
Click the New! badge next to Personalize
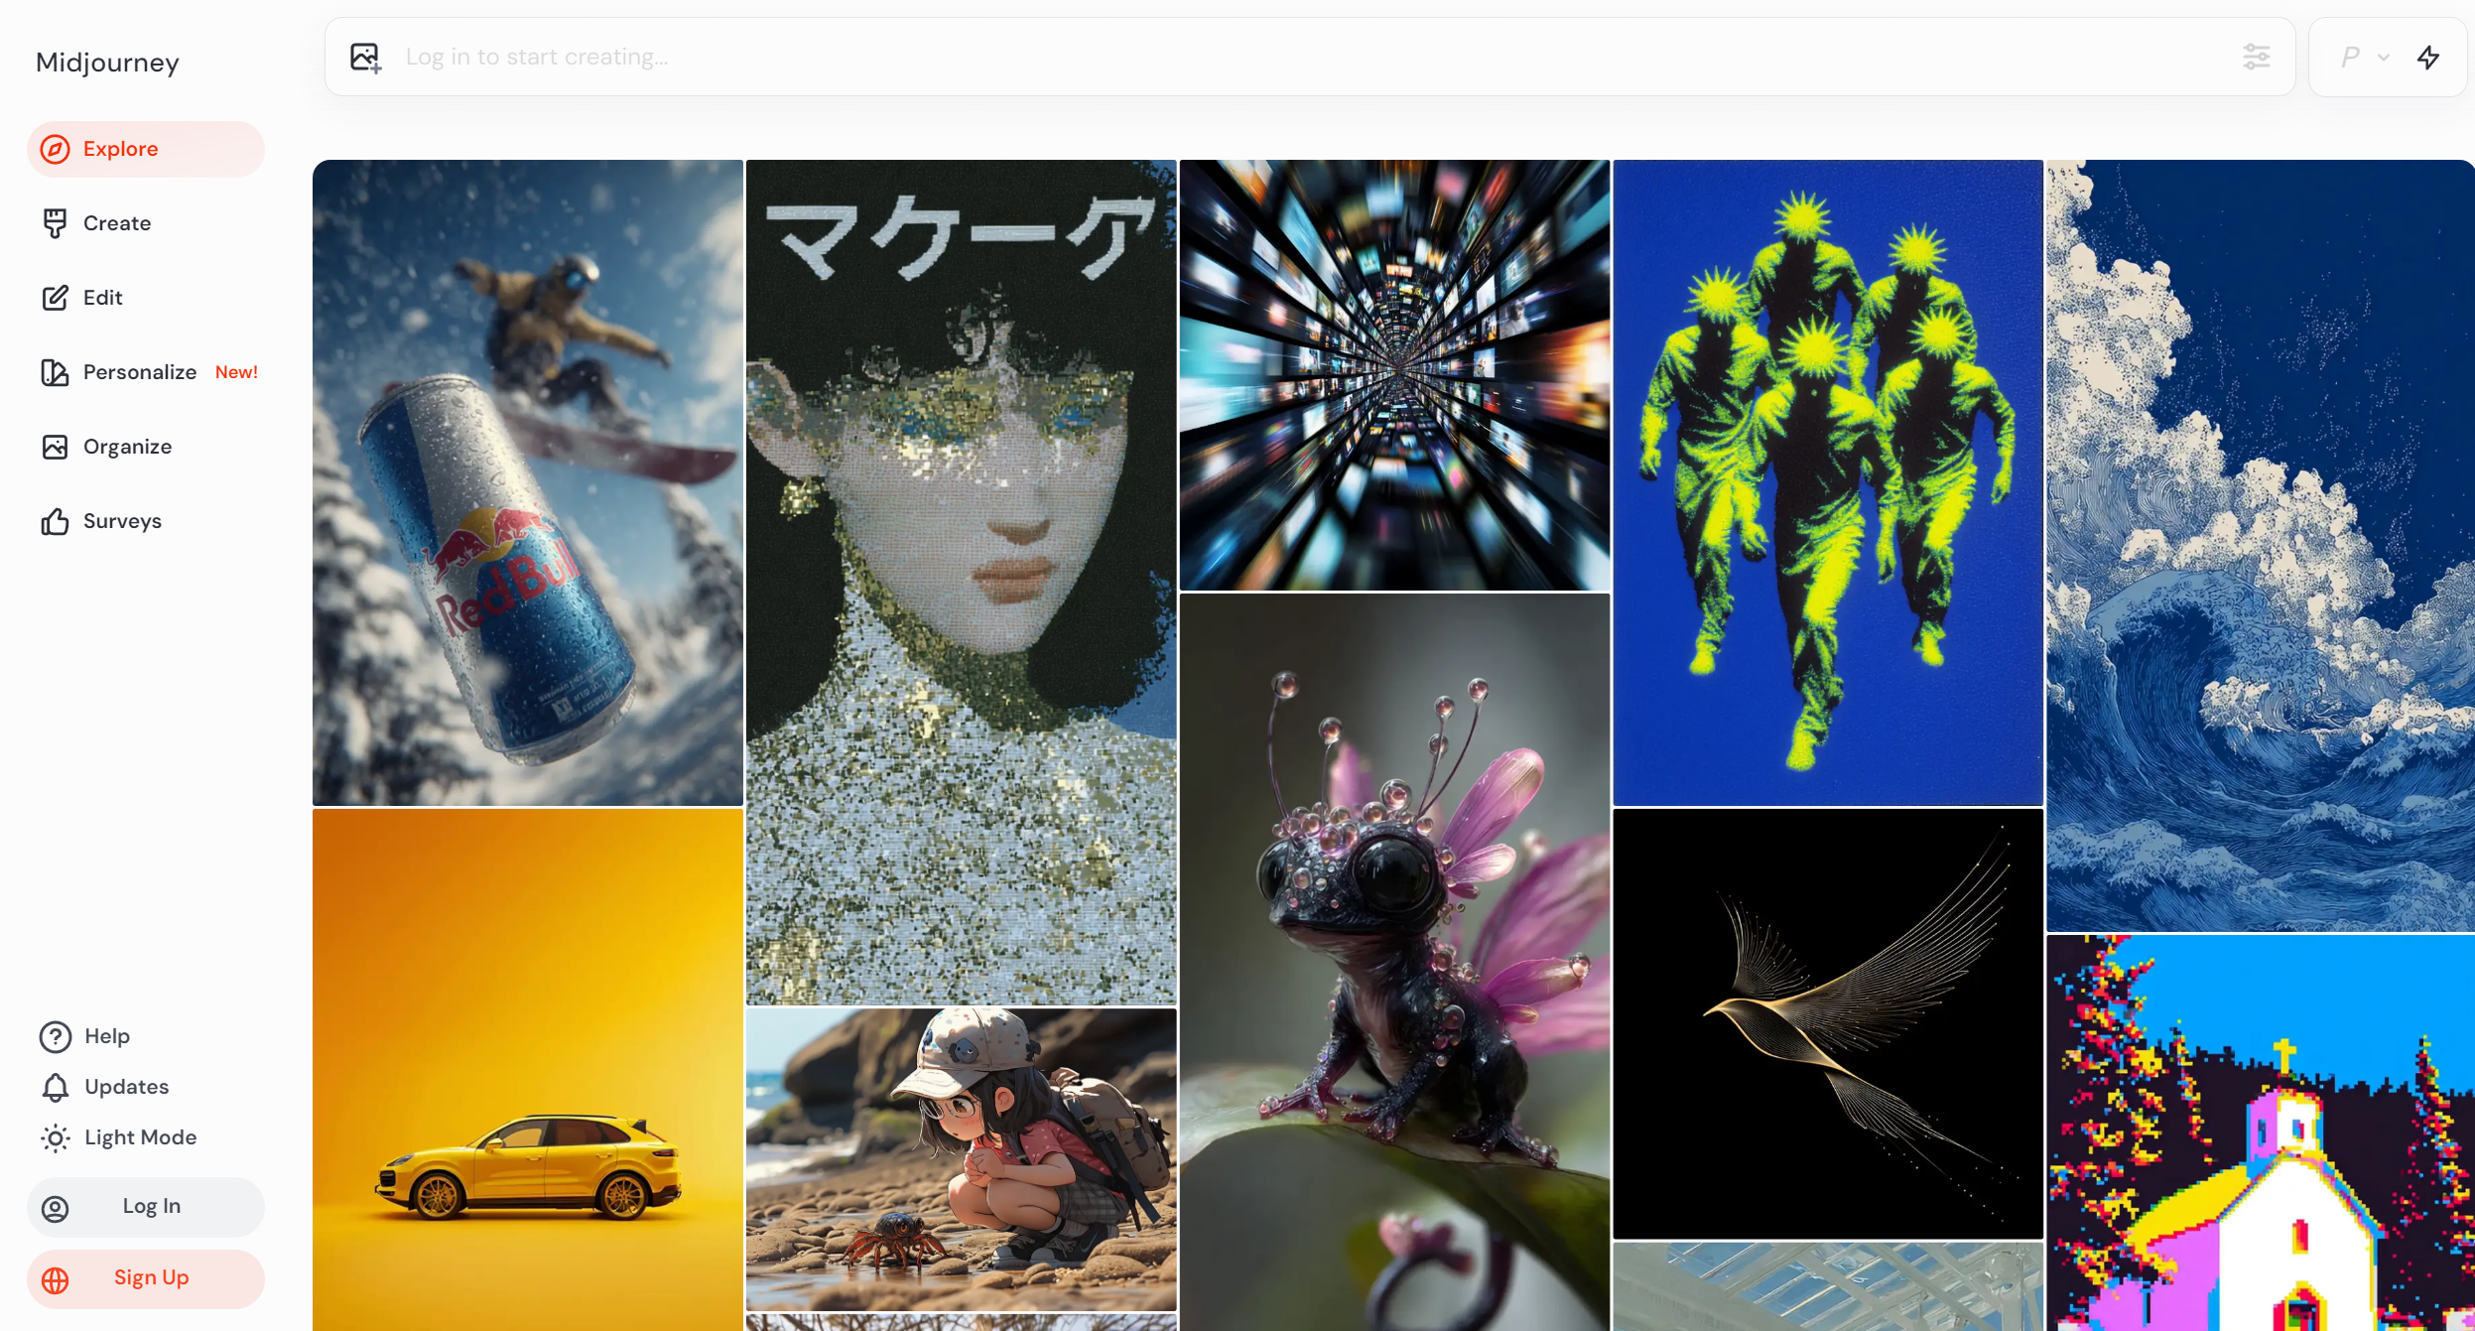236,372
